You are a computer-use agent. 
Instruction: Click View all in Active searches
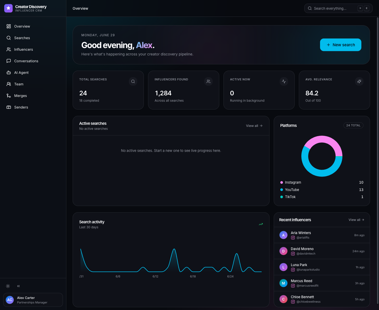(254, 126)
